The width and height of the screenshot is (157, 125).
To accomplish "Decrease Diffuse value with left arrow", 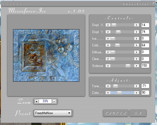I will [108, 52].
